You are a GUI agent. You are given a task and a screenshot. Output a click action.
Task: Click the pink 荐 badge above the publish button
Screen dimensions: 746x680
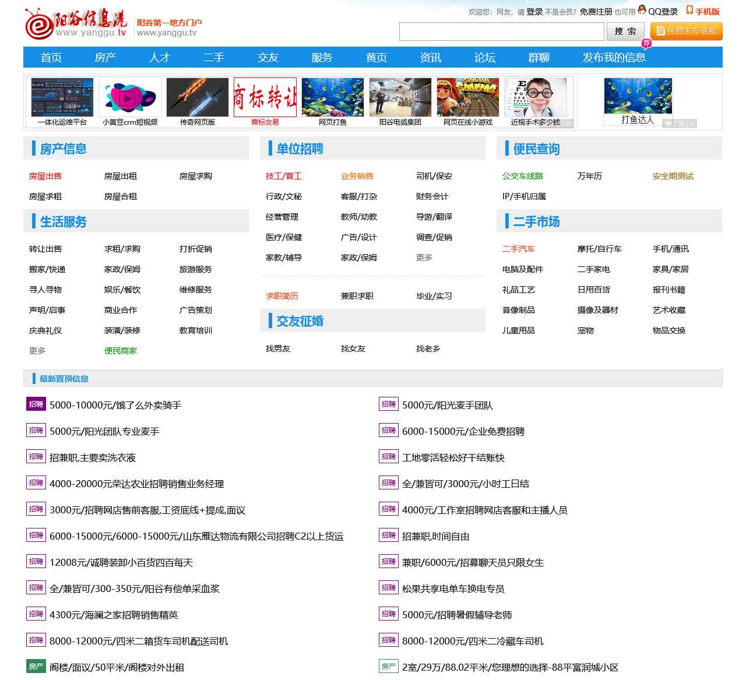646,42
